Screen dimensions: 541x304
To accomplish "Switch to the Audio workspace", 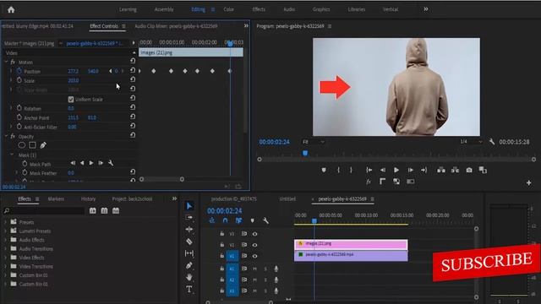I will click(x=289, y=9).
